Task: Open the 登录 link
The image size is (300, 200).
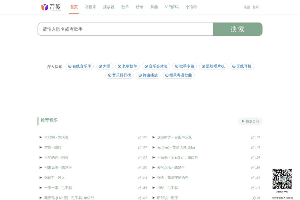Action: [x=255, y=7]
